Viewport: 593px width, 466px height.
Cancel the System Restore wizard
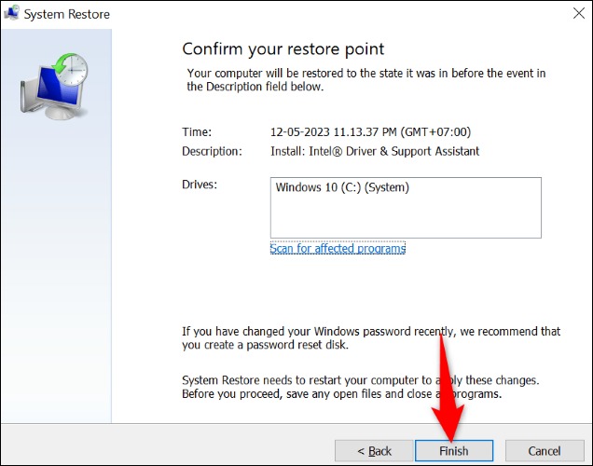point(545,450)
